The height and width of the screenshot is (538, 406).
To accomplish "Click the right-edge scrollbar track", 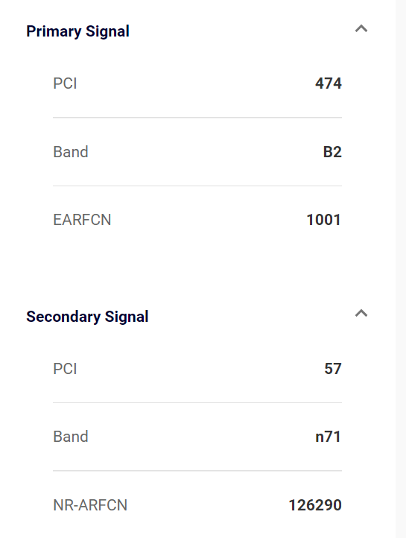I will tap(401, 269).
